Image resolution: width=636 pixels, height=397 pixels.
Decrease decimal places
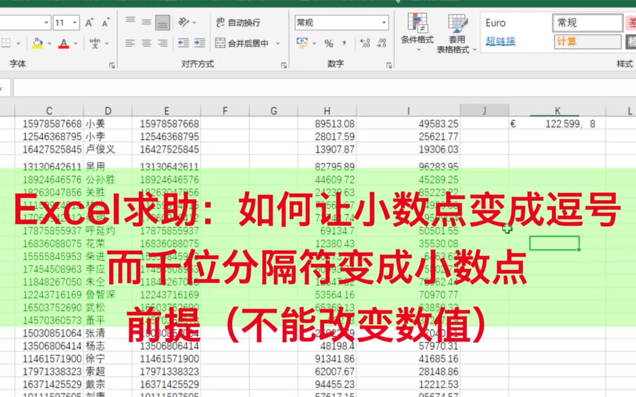point(381,43)
